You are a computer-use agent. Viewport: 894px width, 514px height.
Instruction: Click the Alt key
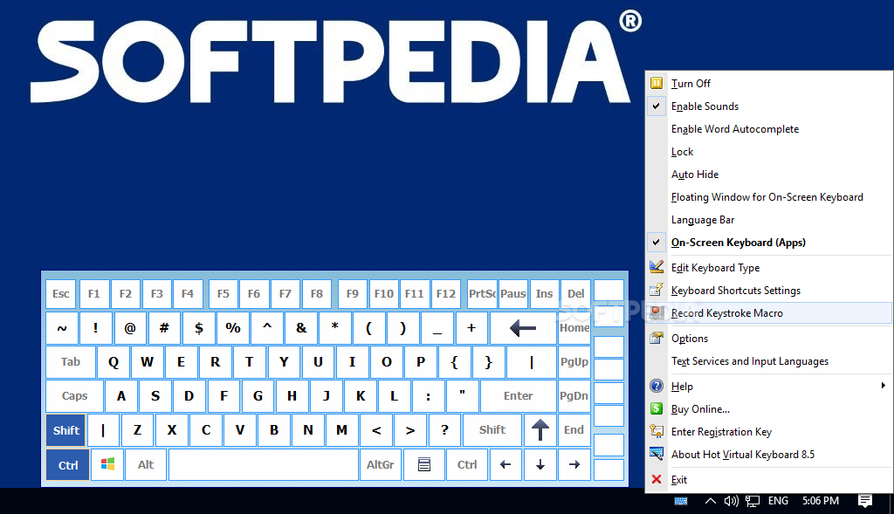click(146, 464)
